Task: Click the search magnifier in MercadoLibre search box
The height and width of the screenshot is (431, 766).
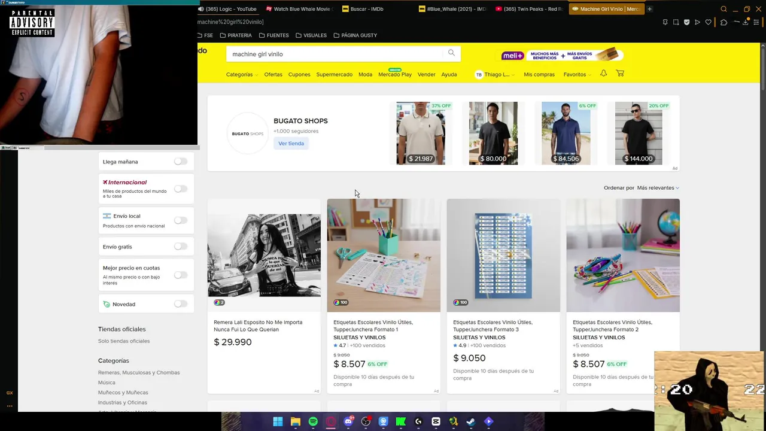Action: (x=451, y=53)
